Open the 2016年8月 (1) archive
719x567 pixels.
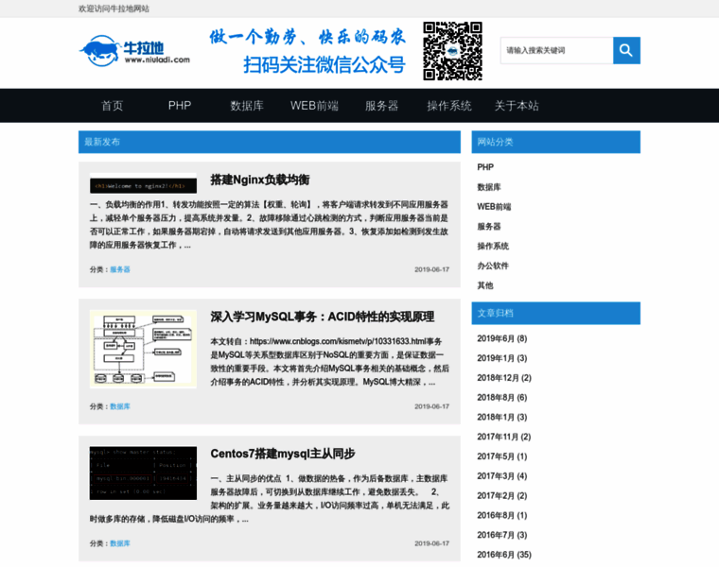click(502, 516)
